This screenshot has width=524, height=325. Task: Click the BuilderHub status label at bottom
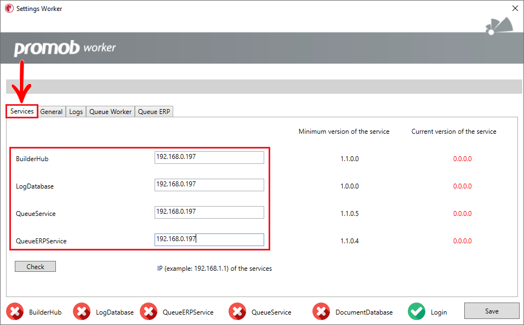click(45, 312)
